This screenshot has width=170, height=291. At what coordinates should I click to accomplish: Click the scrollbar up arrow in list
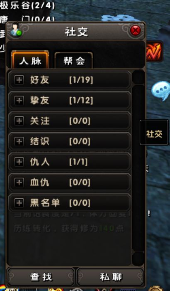[138, 77]
